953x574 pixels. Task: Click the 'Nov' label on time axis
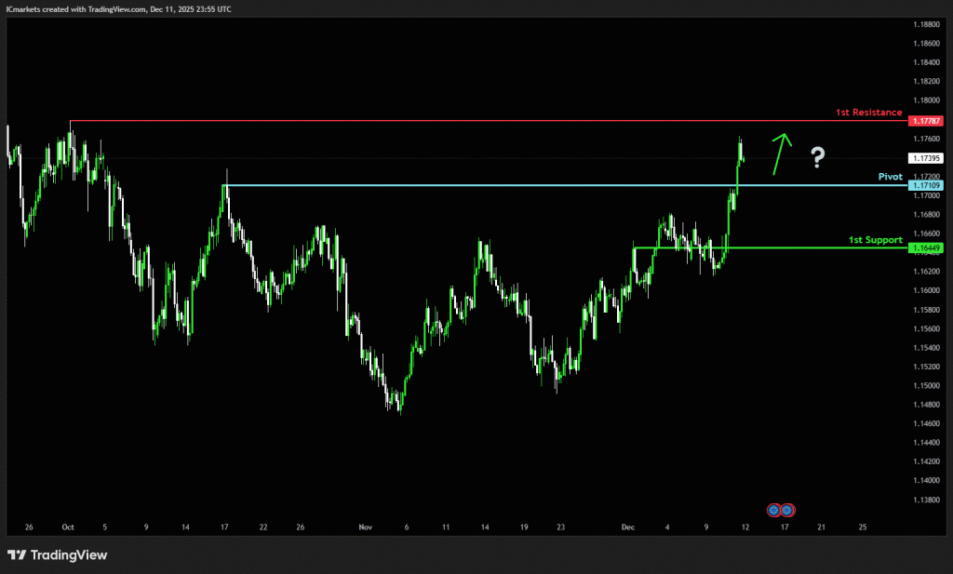[x=365, y=527]
